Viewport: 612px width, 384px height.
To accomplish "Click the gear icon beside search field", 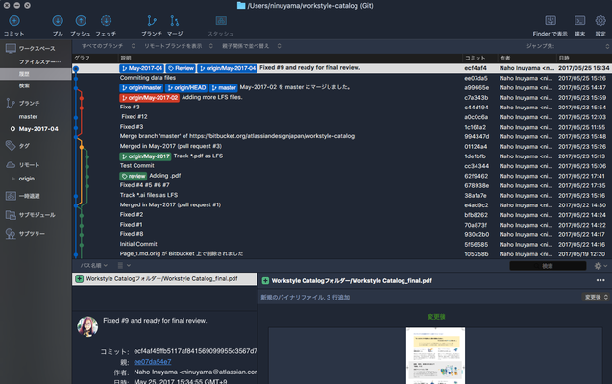I will [598, 266].
